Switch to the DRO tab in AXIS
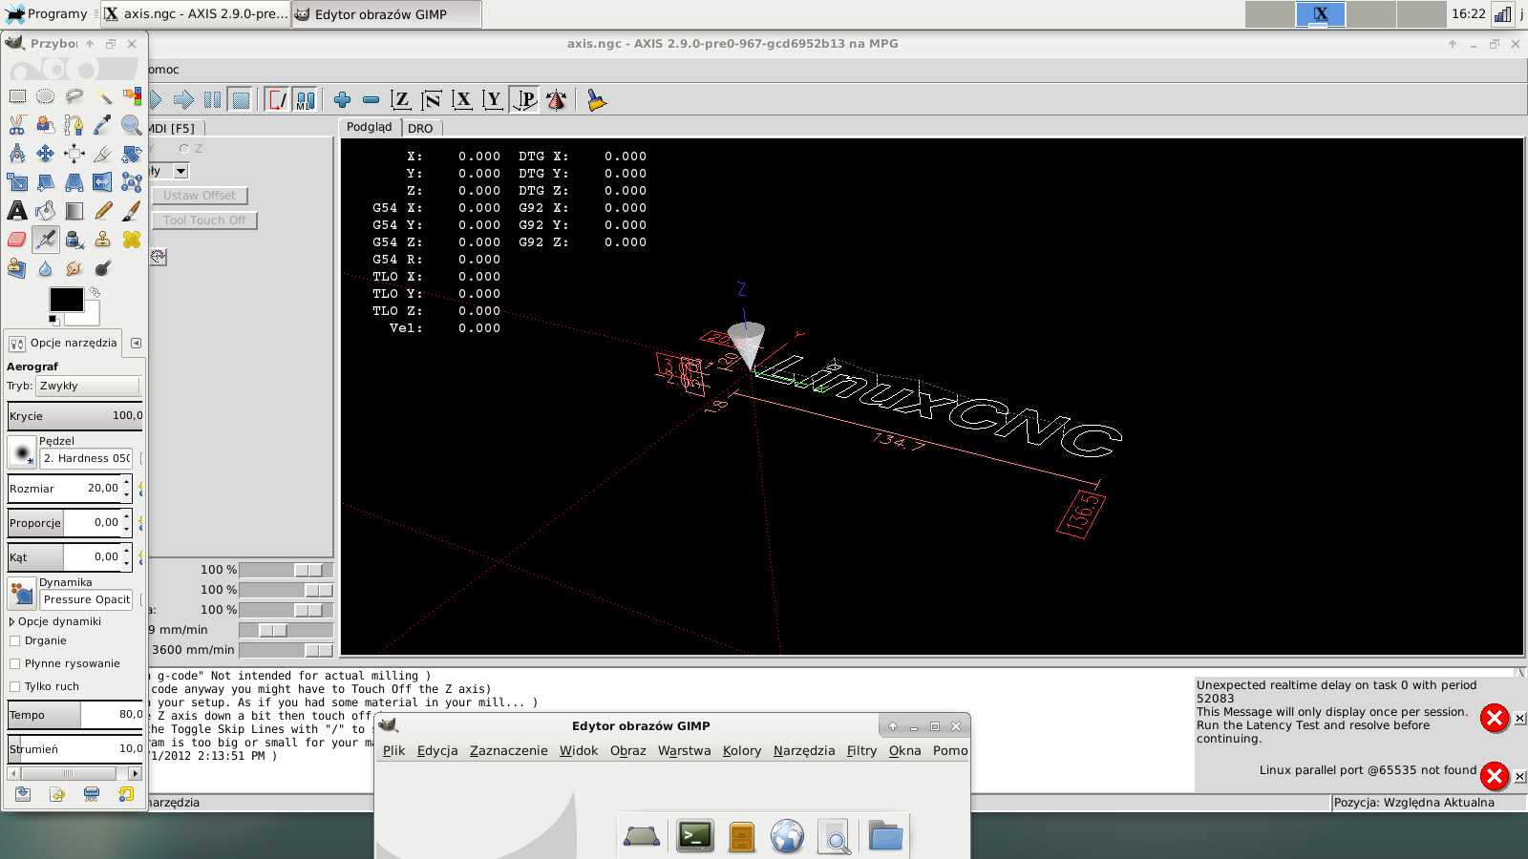1528x859 pixels. click(x=420, y=128)
